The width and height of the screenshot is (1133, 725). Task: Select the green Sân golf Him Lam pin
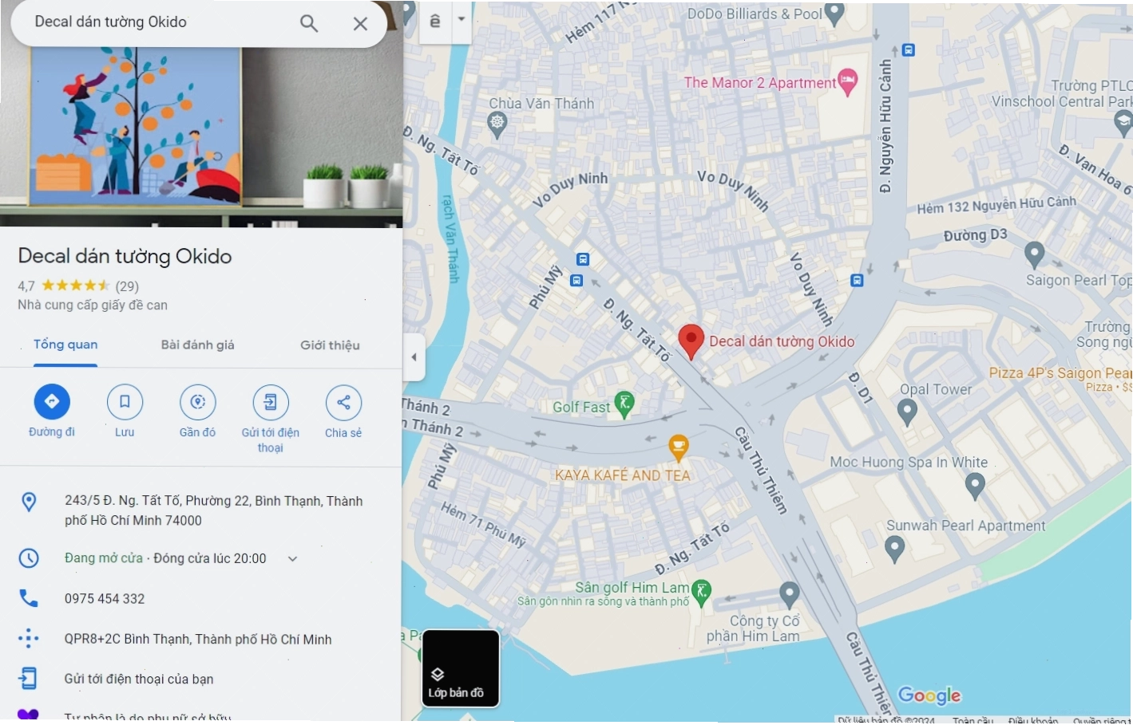701,593
